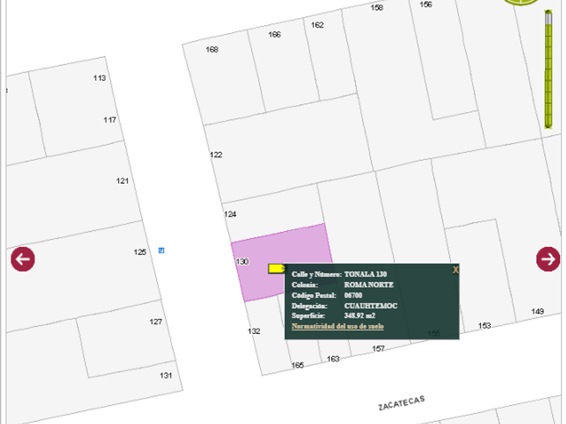Screen dimensions: 566x424
Task: Select lot number 121
Action: [x=123, y=180]
